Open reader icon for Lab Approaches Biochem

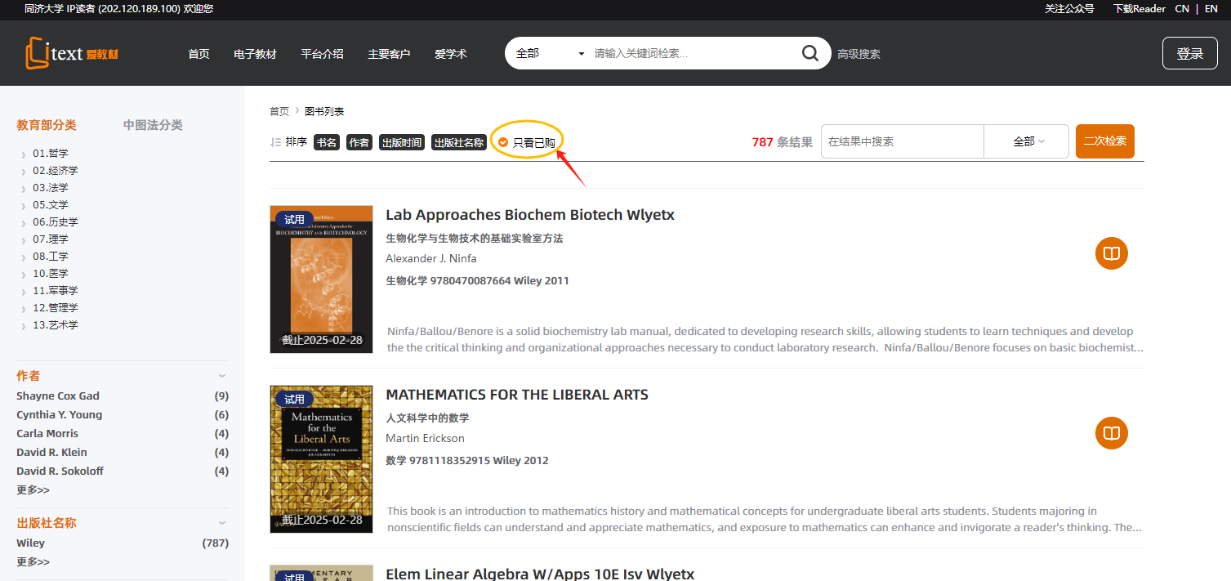(1111, 253)
